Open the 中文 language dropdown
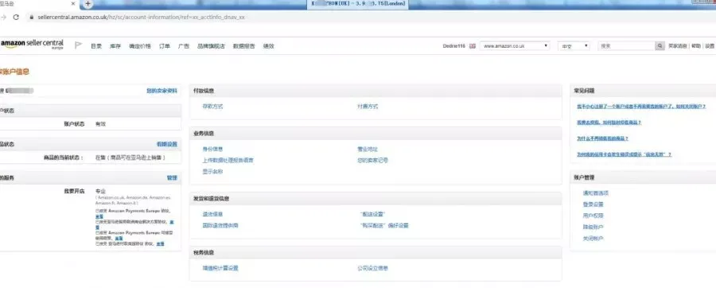 (574, 46)
